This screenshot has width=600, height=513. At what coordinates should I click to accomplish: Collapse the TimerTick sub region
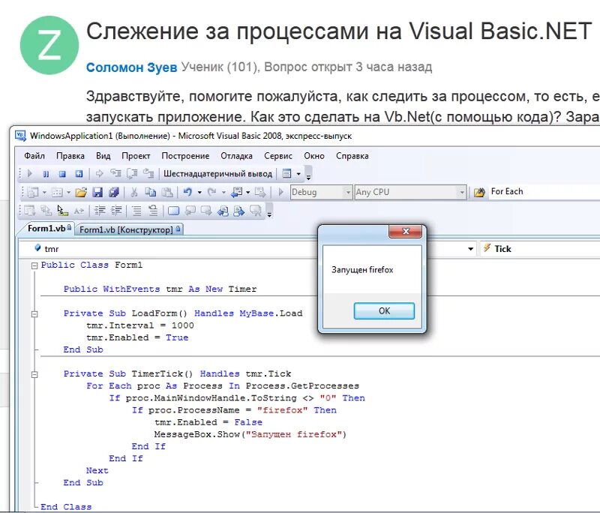tap(34, 374)
